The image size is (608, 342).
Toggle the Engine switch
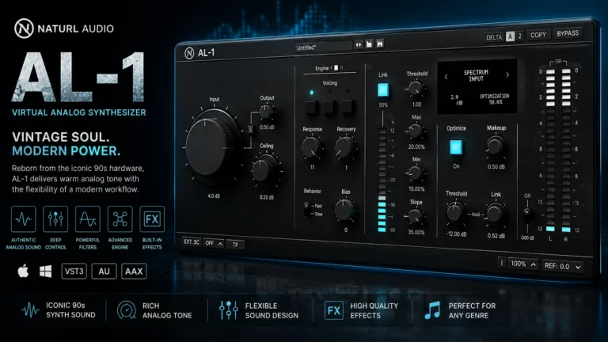coord(336,68)
